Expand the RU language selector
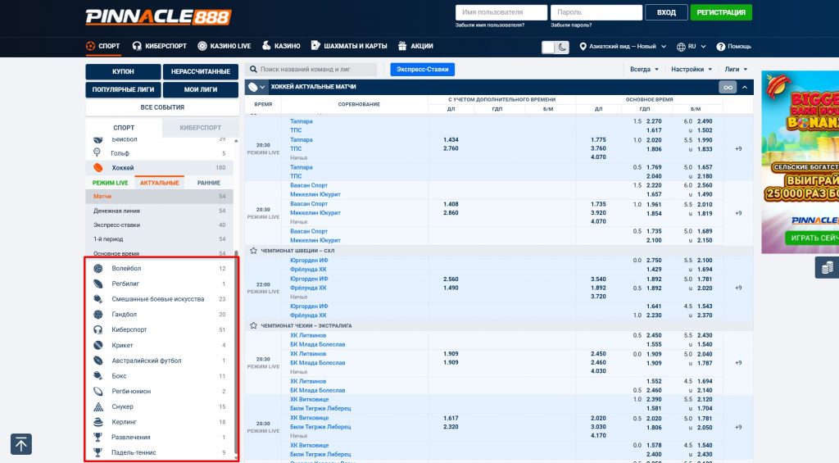 [x=685, y=47]
